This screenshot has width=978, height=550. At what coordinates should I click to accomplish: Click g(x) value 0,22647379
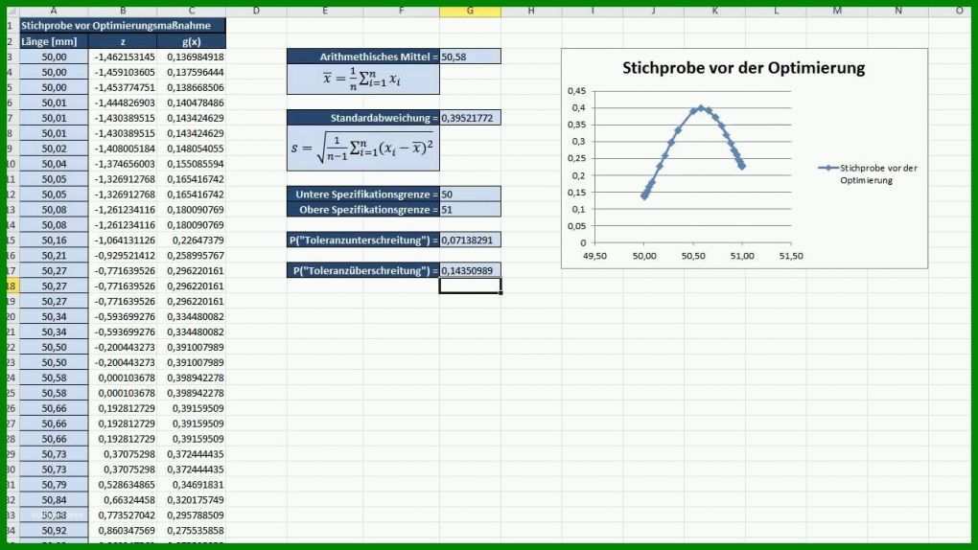click(192, 241)
